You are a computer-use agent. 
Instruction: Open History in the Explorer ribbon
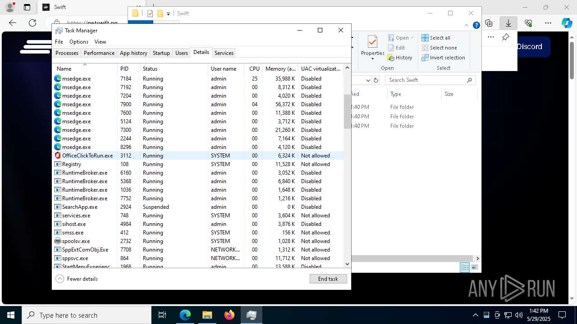click(400, 58)
